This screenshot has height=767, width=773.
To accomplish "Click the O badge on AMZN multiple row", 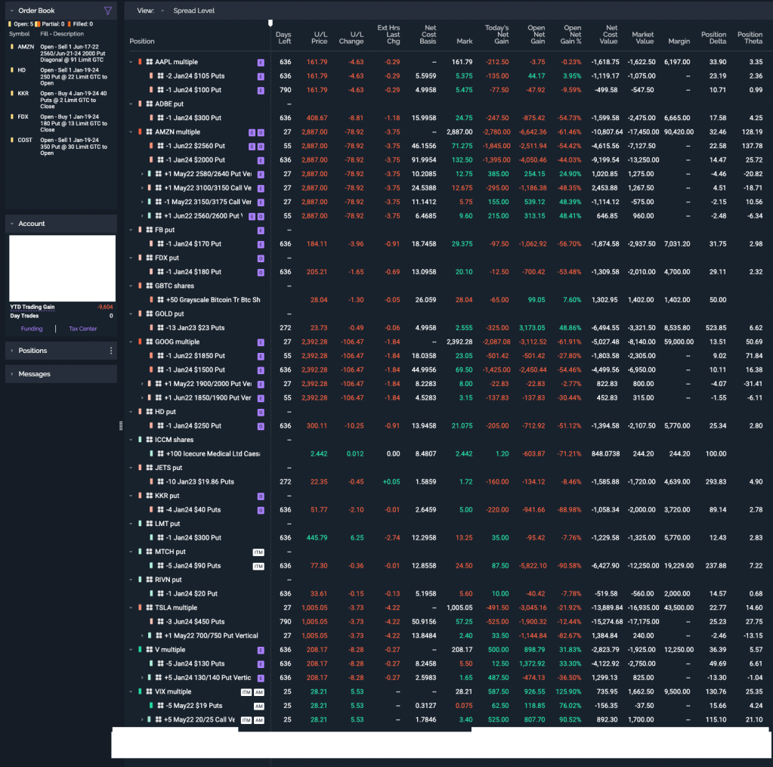I will [x=261, y=132].
